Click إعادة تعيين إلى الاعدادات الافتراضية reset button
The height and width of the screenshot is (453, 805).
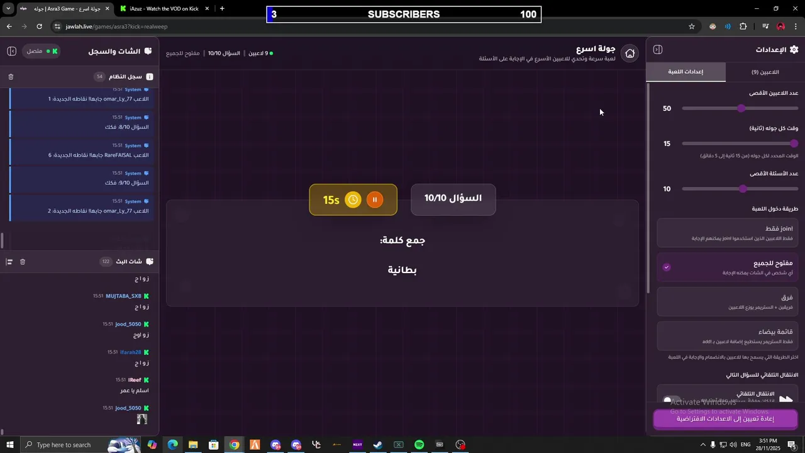725,418
